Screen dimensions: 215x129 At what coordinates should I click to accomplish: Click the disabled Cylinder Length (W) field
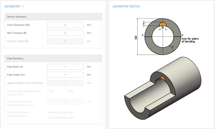coord(65,41)
